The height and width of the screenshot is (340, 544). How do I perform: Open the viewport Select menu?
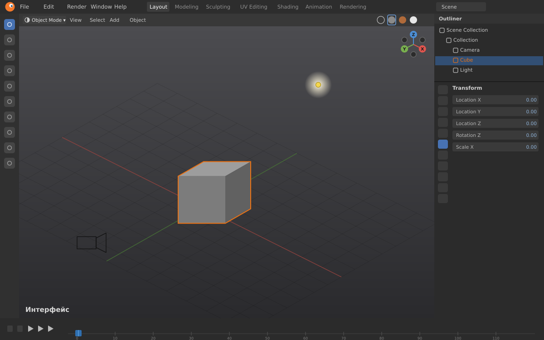(x=97, y=20)
